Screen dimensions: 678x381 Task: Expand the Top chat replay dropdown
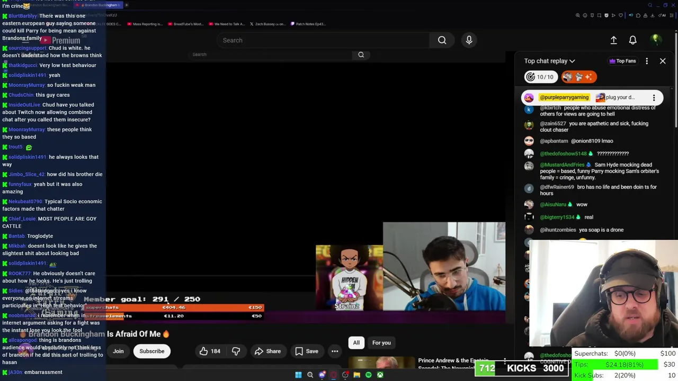tap(549, 61)
